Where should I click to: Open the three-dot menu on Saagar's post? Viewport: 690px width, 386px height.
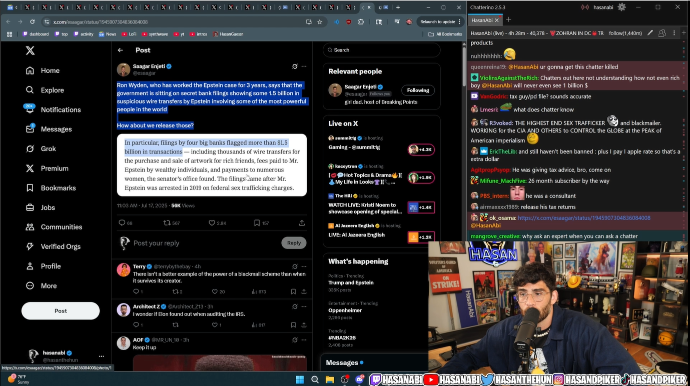pos(304,66)
